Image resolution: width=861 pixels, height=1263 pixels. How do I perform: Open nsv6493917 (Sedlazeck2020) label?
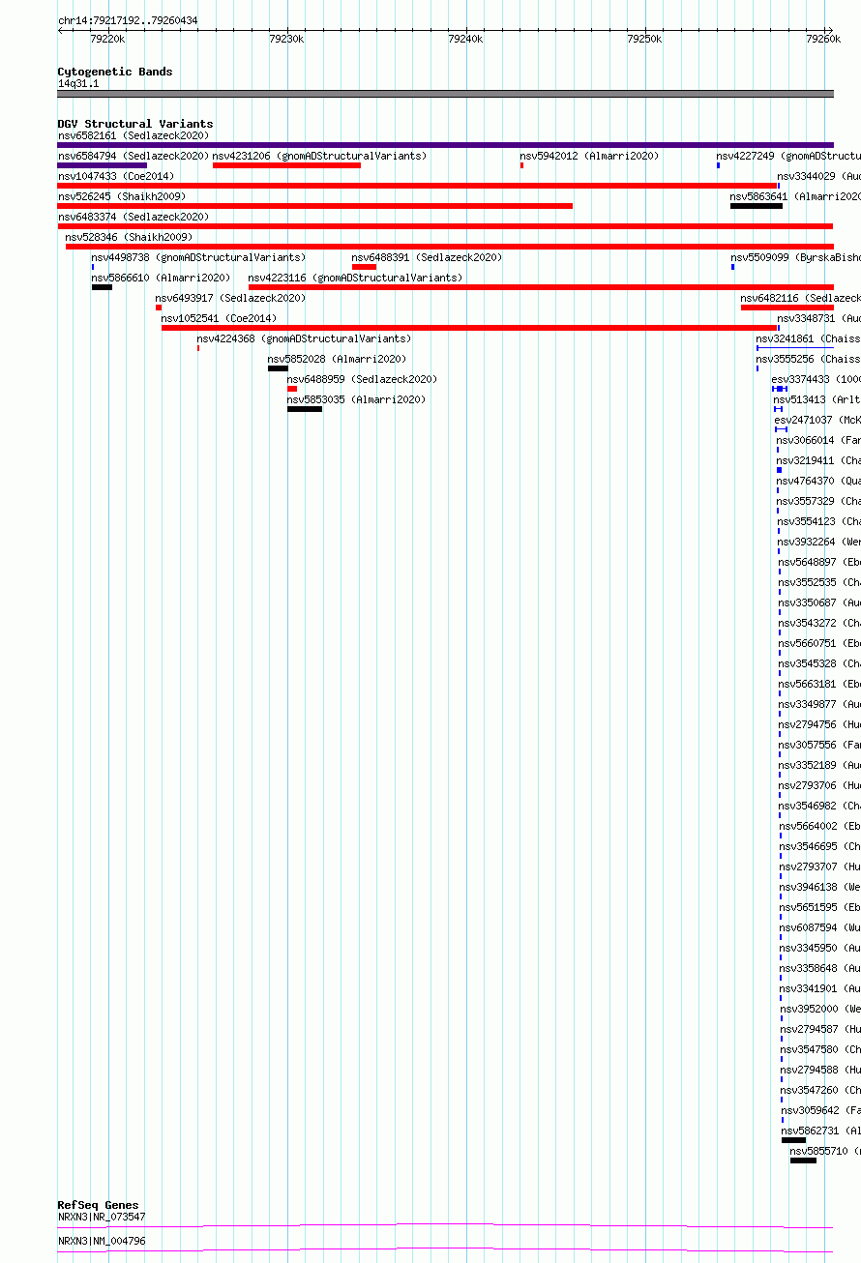(231, 298)
